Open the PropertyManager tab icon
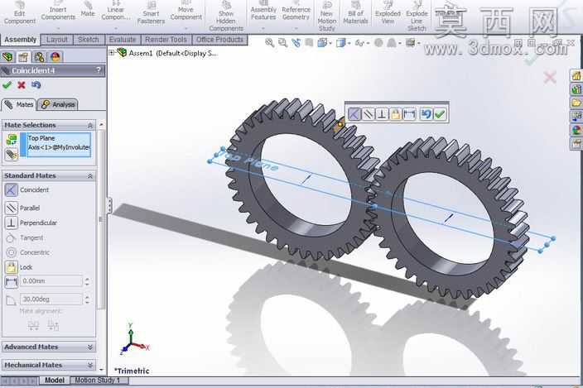This screenshot has width=583, height=388. (x=23, y=57)
